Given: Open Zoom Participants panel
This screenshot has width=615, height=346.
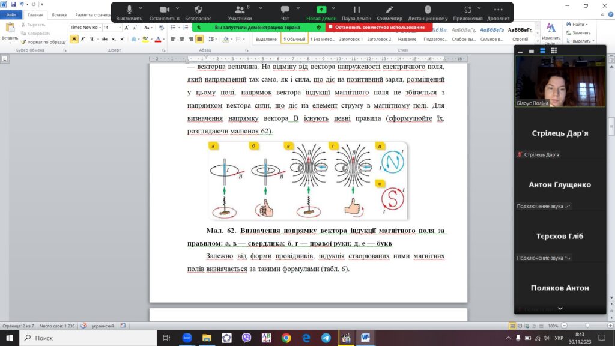Looking at the screenshot, I should tap(240, 13).
